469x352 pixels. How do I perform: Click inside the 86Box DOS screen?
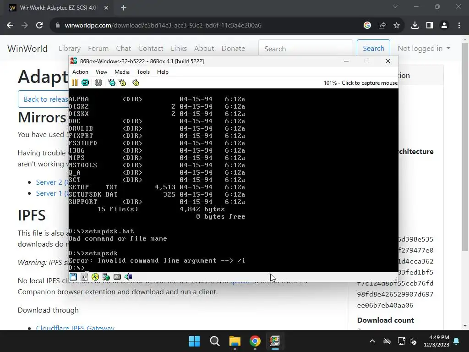click(x=233, y=180)
